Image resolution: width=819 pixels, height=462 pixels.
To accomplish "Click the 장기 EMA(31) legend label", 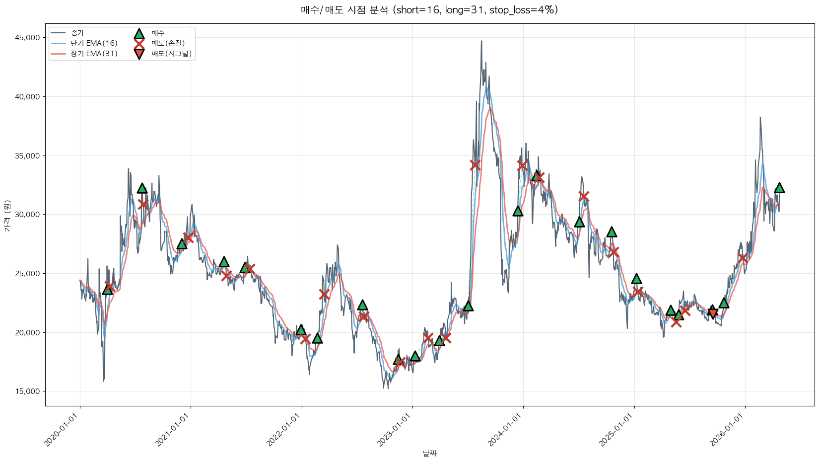I will (94, 54).
